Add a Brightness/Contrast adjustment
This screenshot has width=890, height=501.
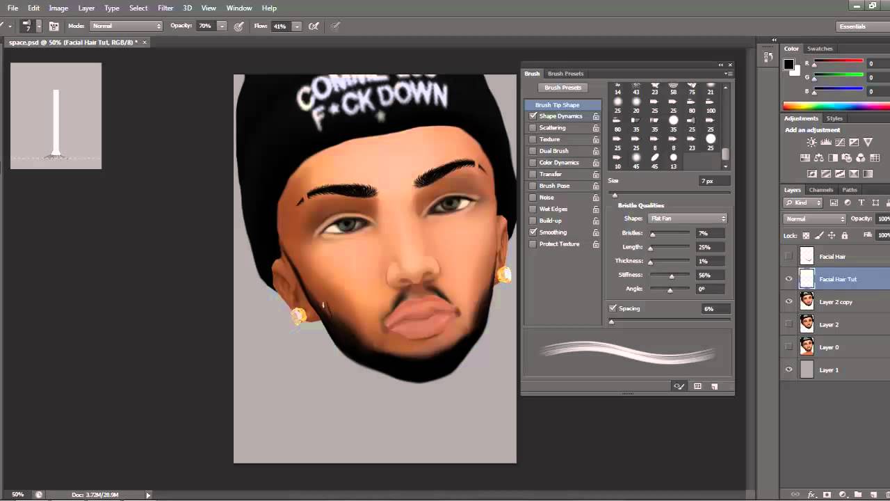[811, 142]
